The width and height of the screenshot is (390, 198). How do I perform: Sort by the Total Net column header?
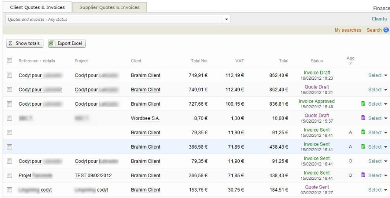[x=198, y=61]
